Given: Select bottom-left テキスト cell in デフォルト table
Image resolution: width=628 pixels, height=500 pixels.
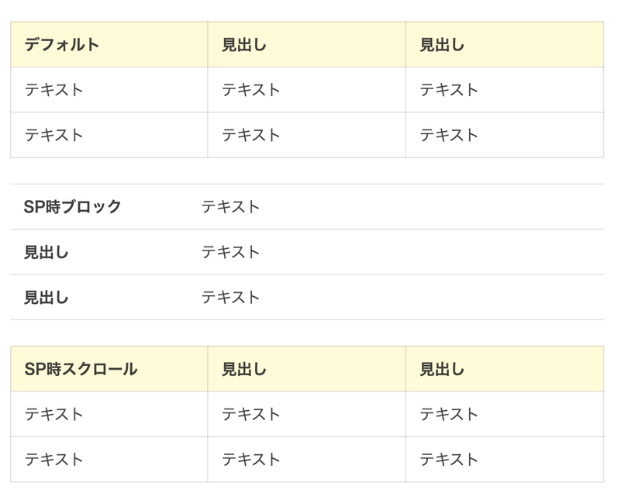Looking at the screenshot, I should click(x=53, y=135).
